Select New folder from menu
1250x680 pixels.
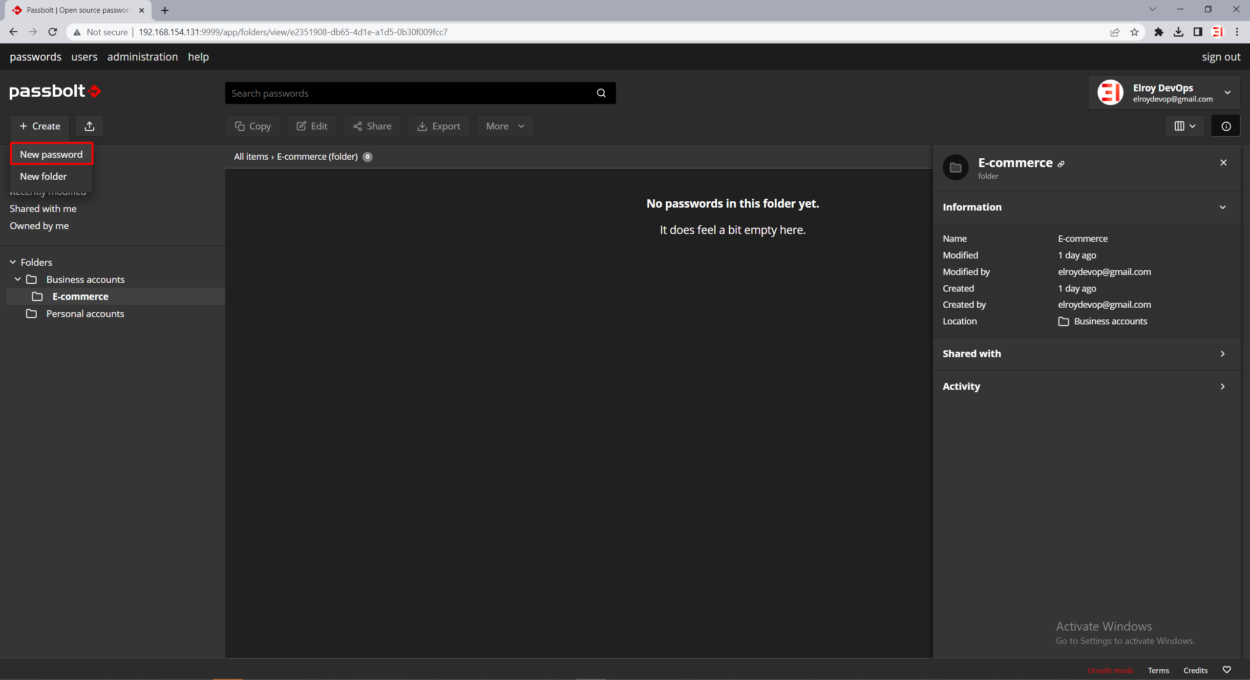(51, 176)
